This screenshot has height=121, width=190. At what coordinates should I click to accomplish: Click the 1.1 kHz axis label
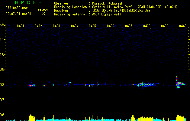(x=2, y=39)
